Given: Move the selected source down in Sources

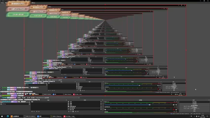Looking at the screenshot, I should 78,111.
